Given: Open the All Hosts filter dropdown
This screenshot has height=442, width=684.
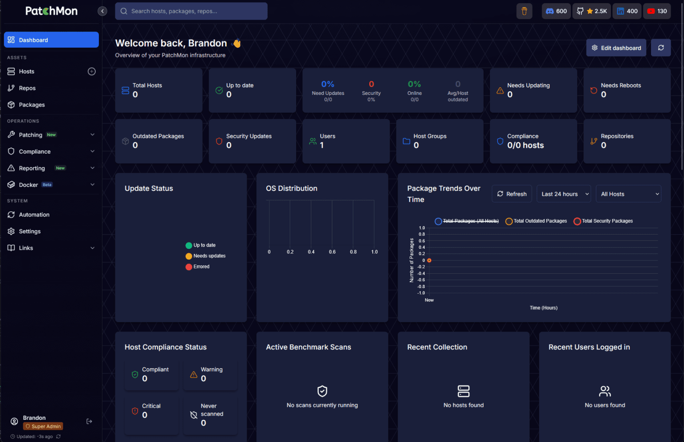Looking at the screenshot, I should pos(628,194).
